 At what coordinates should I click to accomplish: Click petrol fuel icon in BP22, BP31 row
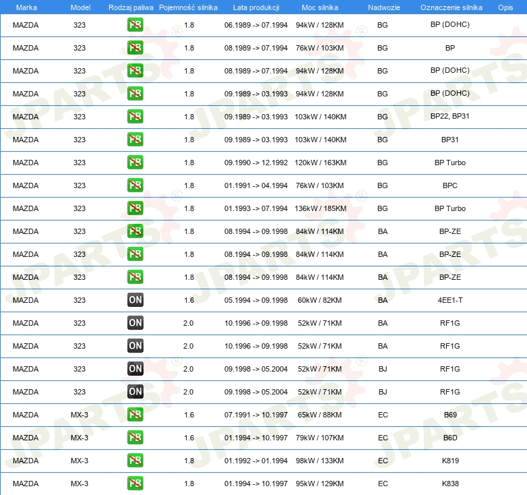[x=135, y=117]
